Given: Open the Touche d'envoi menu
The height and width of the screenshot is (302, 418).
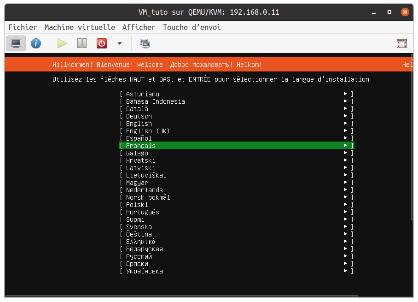Looking at the screenshot, I should point(192,27).
